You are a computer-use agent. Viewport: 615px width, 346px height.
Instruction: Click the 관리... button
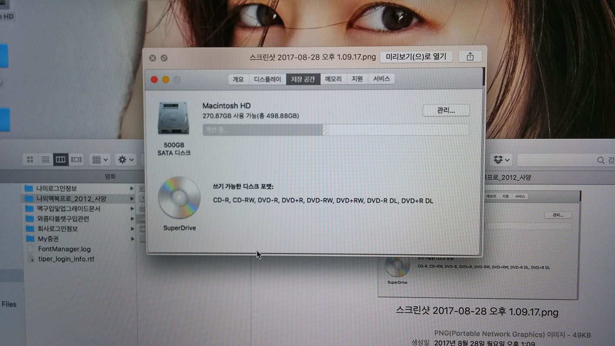[x=446, y=110]
